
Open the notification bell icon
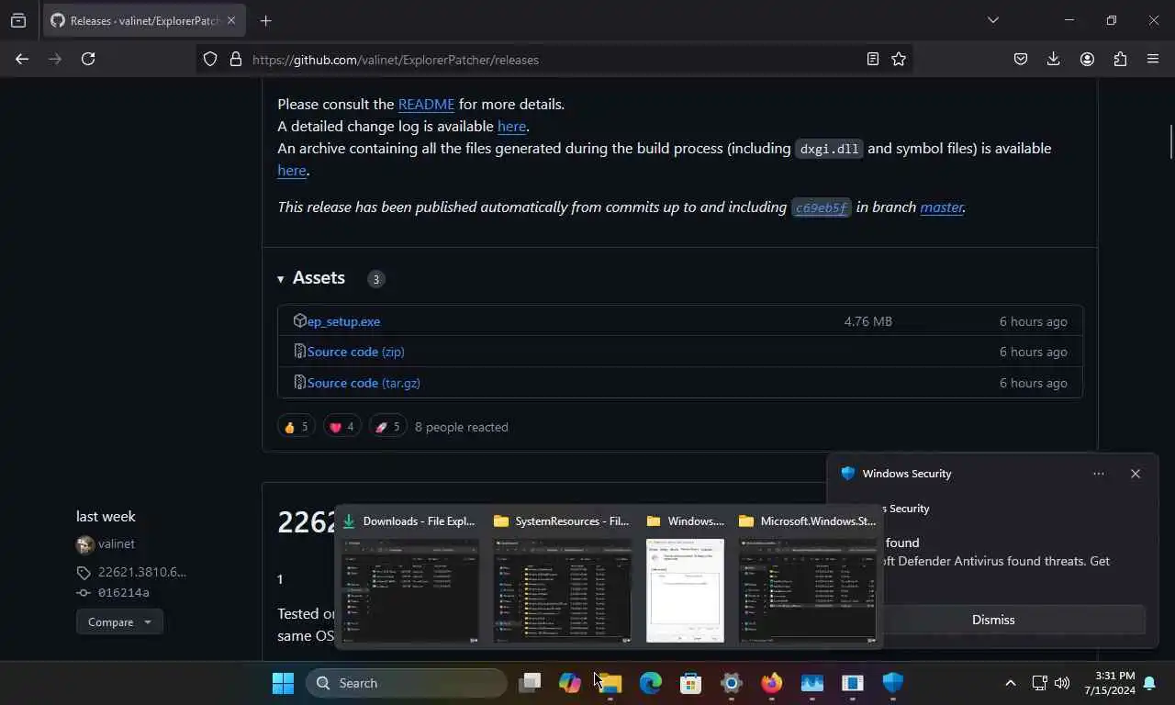point(1149,683)
